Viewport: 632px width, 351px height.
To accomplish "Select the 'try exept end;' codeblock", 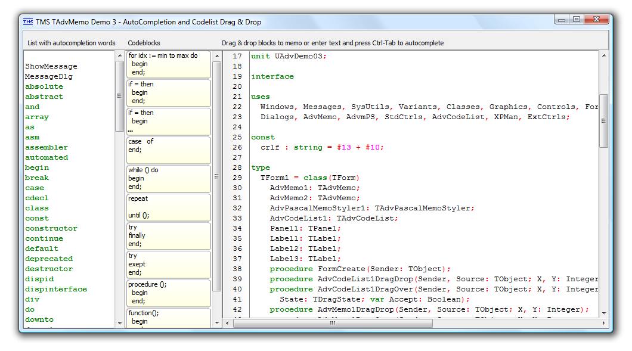I will pos(169,265).
